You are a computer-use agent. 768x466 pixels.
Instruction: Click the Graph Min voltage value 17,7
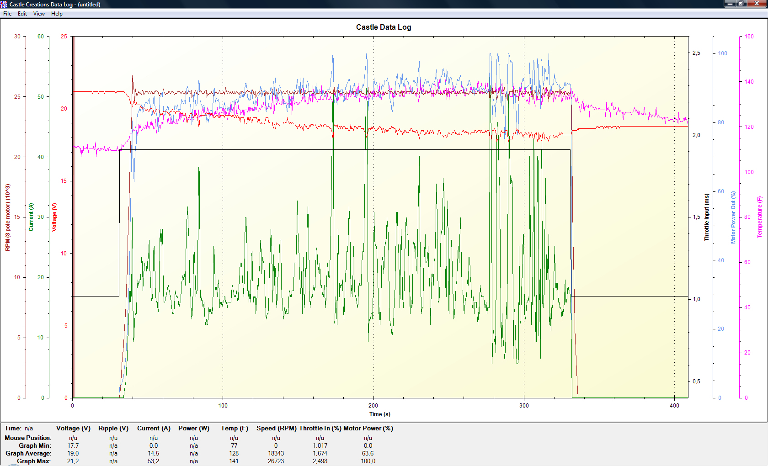(x=73, y=446)
